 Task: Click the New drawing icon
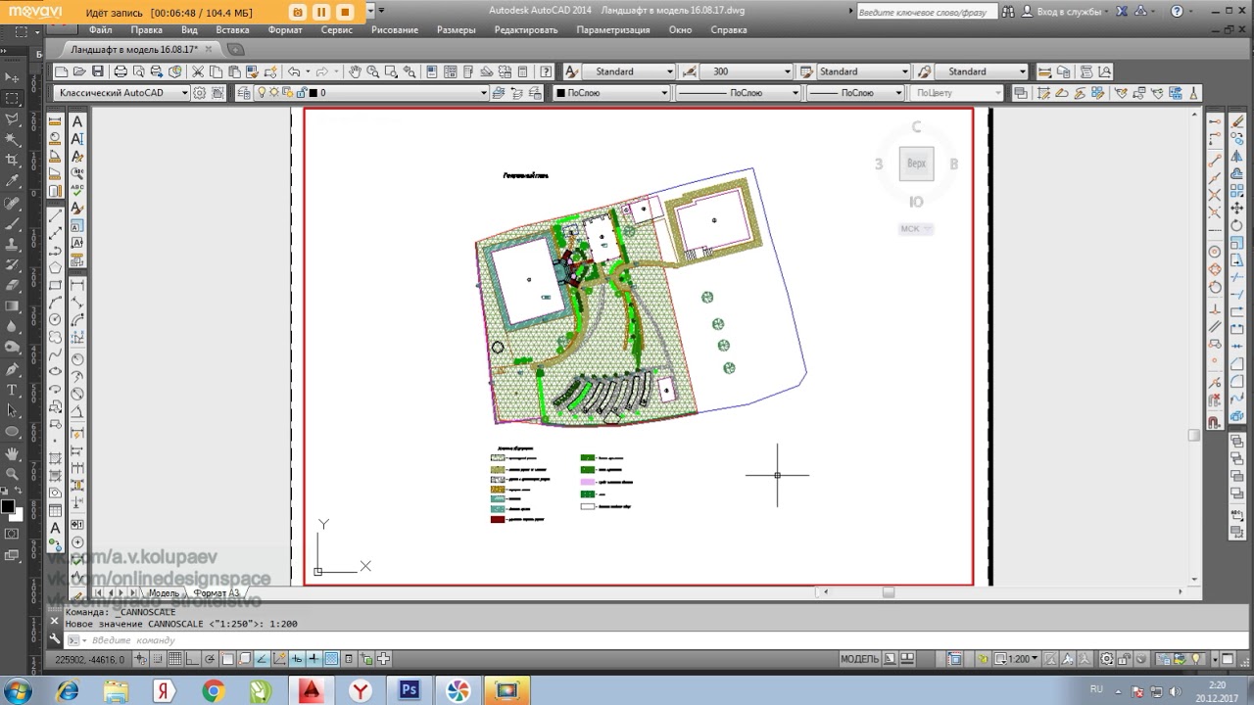pyautogui.click(x=61, y=71)
